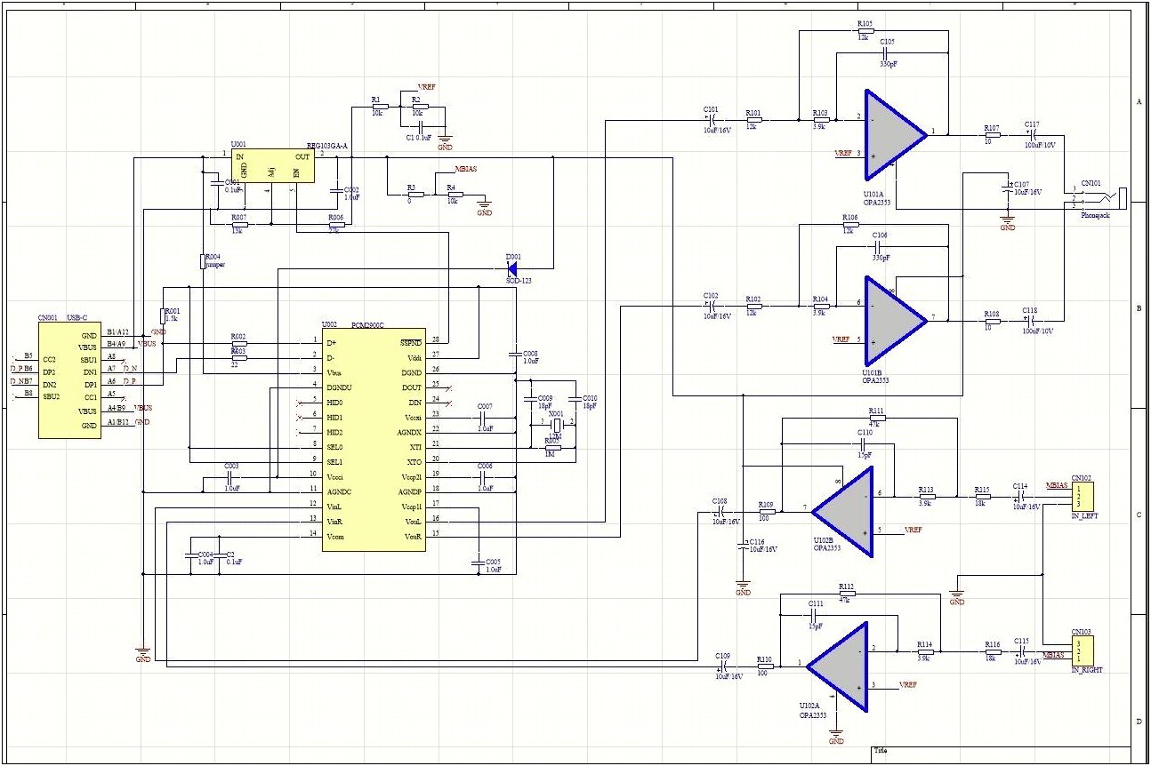This screenshot has height=766, width=1151.
Task: Click the MBIAS net label near R4
Action: click(x=465, y=168)
